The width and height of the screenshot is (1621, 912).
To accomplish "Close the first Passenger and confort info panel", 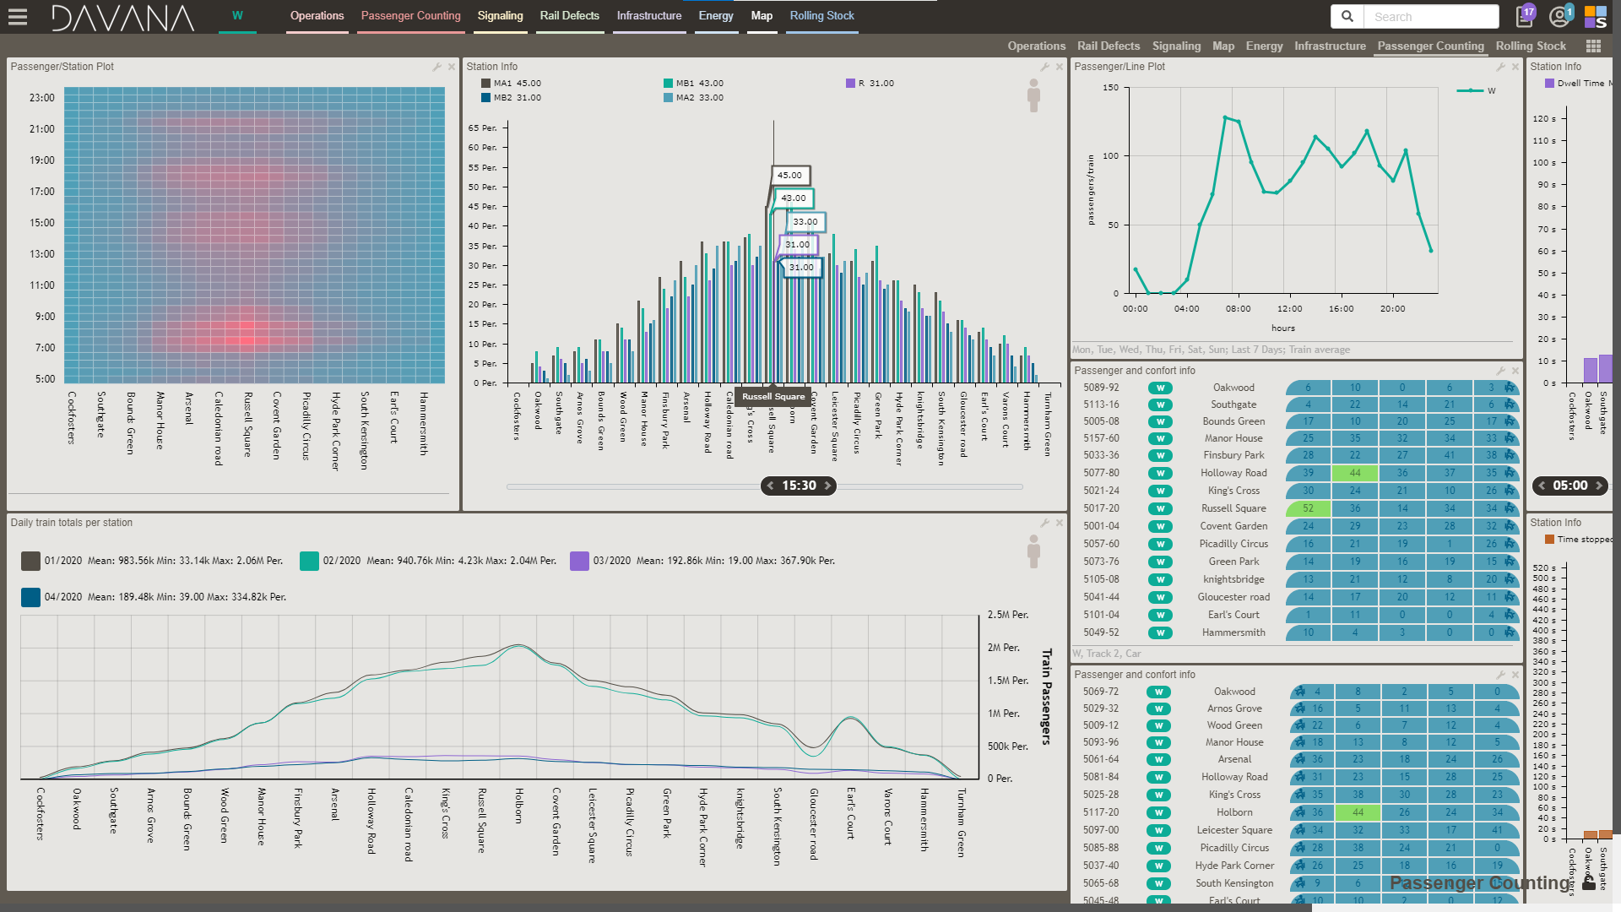I will click(x=1515, y=371).
